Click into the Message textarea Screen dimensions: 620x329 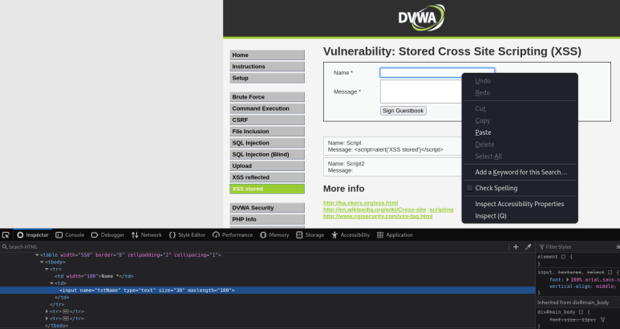421,91
